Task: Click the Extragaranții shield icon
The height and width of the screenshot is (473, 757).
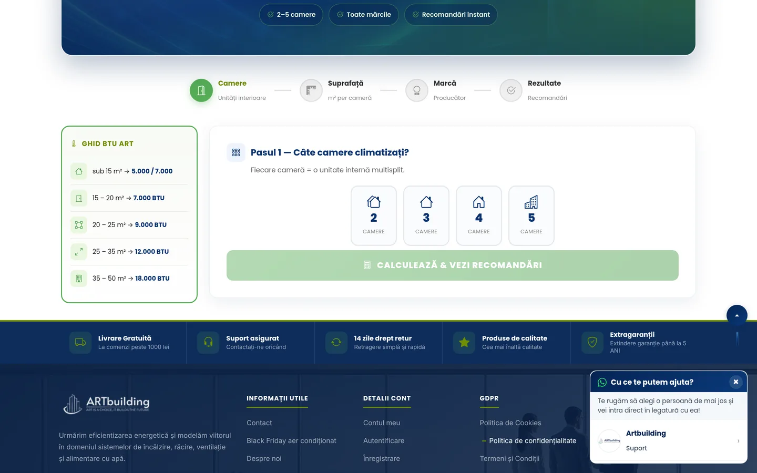Action: pyautogui.click(x=592, y=343)
